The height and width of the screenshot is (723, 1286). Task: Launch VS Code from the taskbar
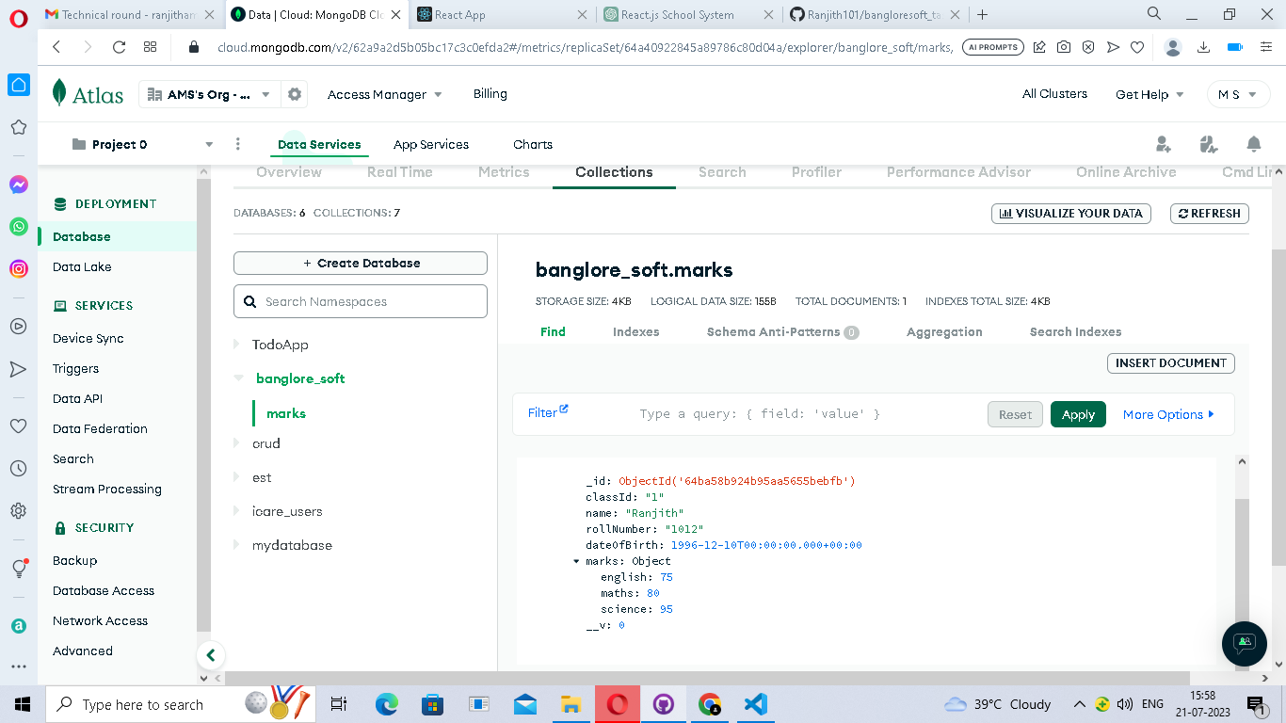coord(755,704)
